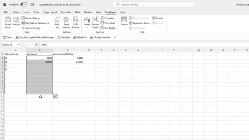249x140 pixels.
Task: Open the file name dropdown arrow
Action: pyautogui.click(x=82, y=5)
